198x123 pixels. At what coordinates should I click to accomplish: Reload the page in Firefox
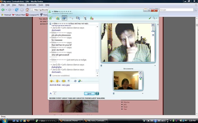click(16, 10)
